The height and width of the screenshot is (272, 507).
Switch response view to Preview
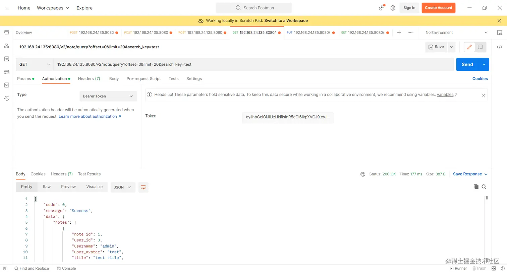68,187
